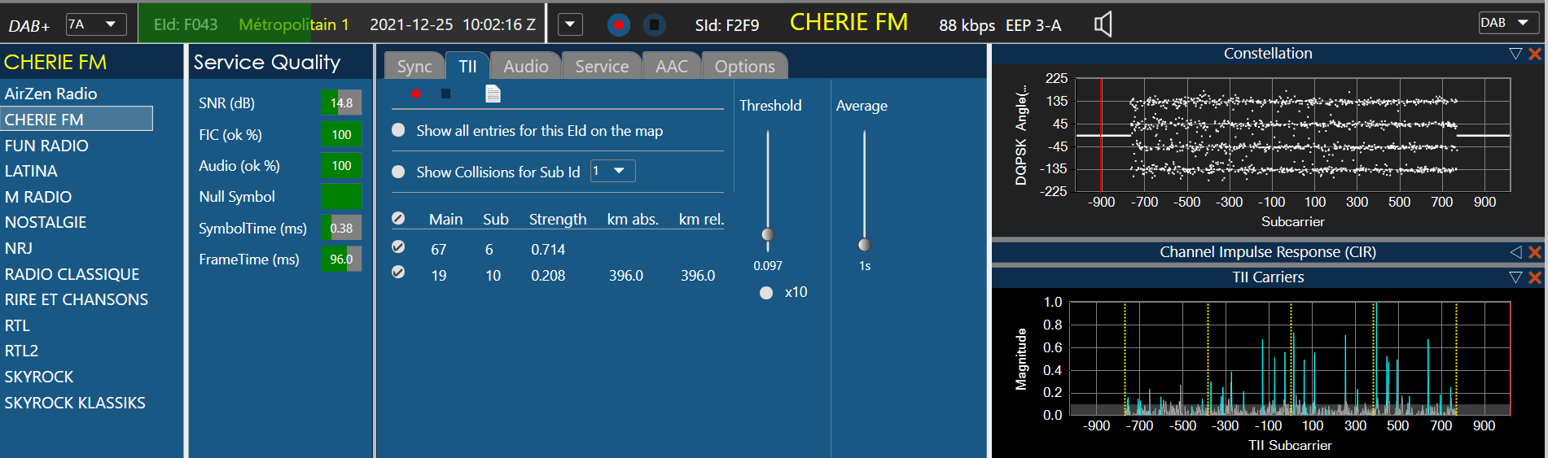The width and height of the screenshot is (1548, 458).
Task: Select SKYROCK KLASSIKS service
Action: pos(75,403)
